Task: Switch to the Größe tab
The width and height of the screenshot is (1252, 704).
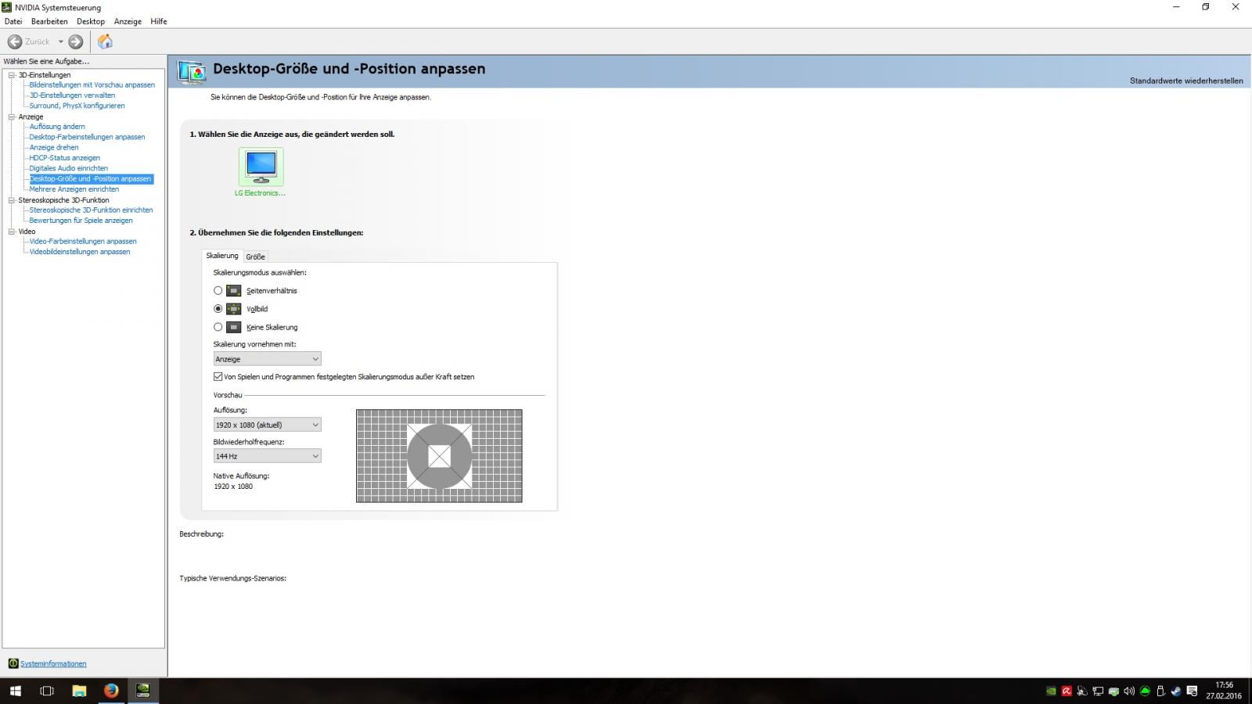Action: click(x=255, y=257)
